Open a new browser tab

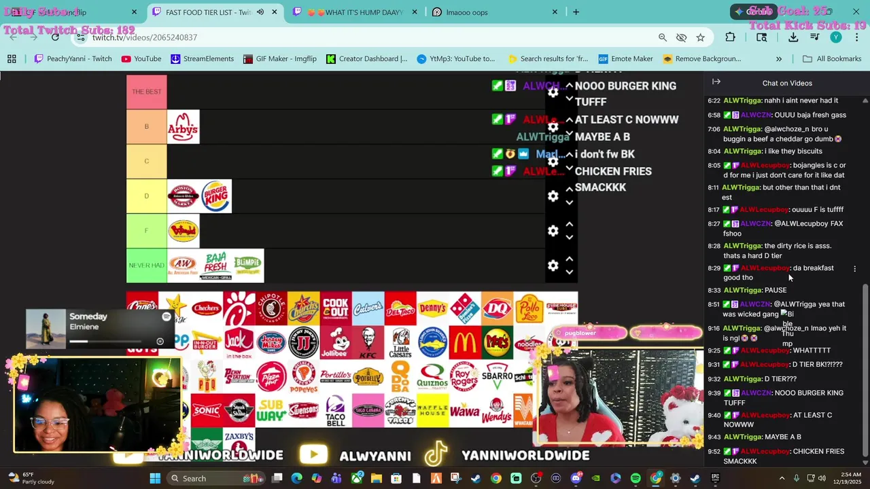tap(576, 12)
